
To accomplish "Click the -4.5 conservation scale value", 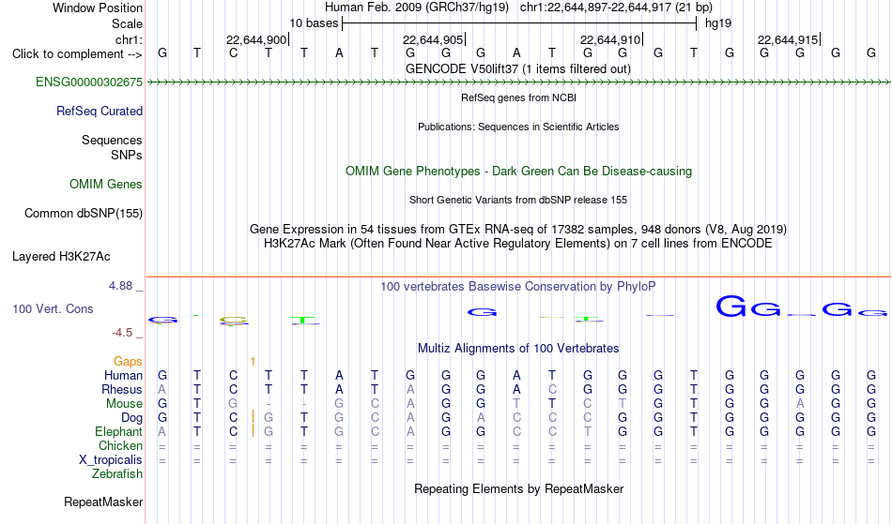I will pyautogui.click(x=122, y=332).
